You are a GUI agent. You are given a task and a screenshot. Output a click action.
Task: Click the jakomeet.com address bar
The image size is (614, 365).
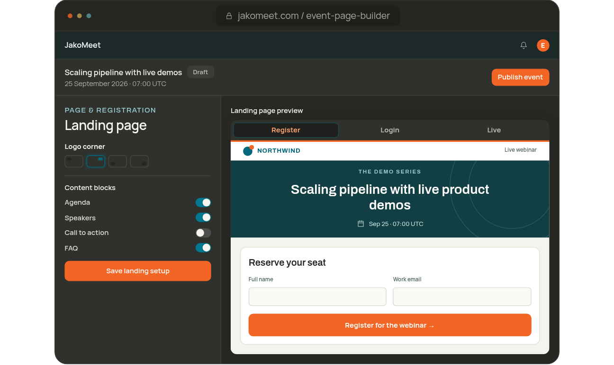pos(308,16)
